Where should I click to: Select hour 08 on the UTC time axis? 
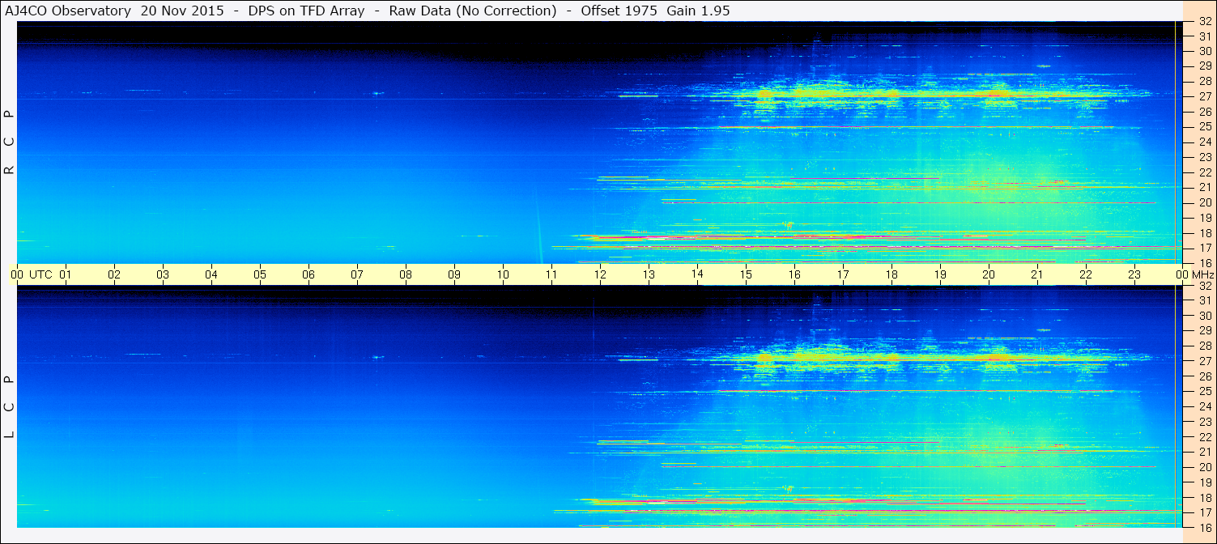pos(406,274)
